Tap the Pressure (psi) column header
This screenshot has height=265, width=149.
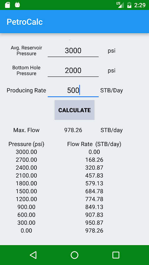[x=26, y=144]
